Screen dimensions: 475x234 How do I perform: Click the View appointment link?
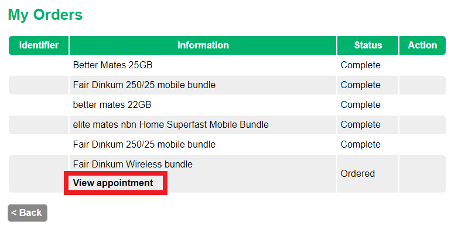click(113, 183)
